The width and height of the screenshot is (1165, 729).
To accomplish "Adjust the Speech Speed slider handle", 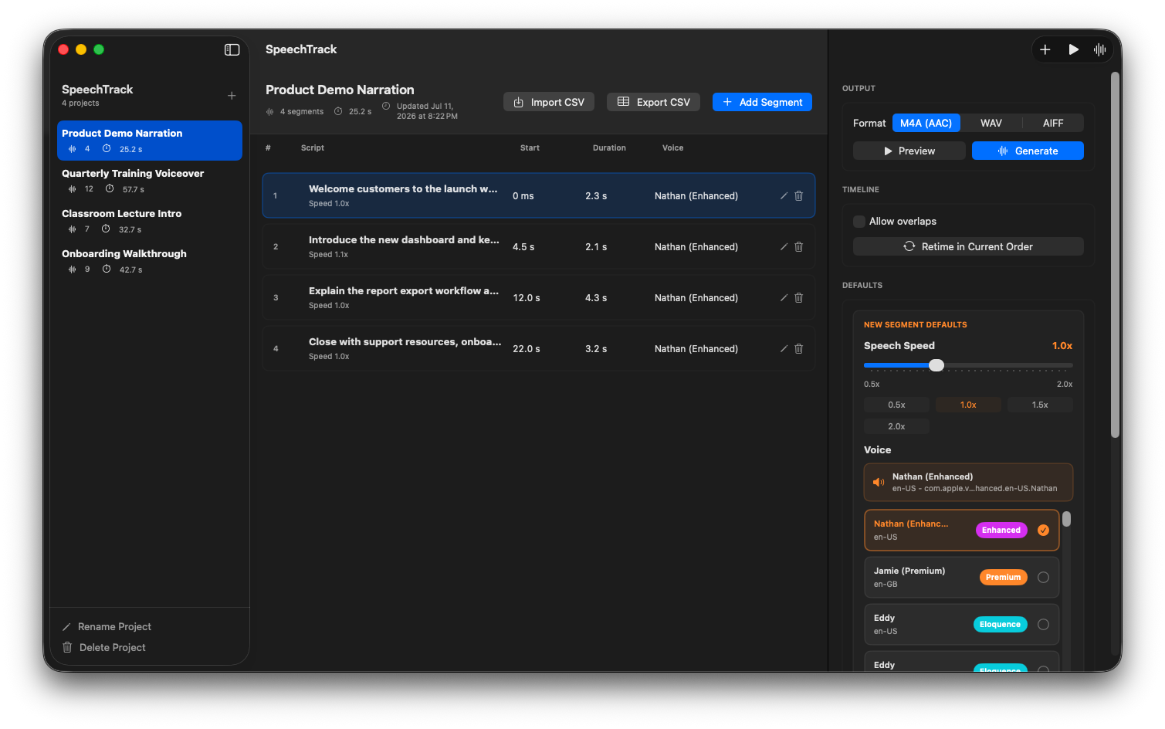I will (936, 365).
